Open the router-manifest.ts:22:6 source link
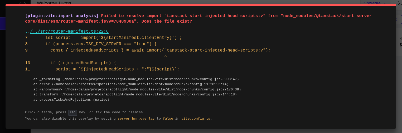Viewport: 402px width, 133px height. 69,32
